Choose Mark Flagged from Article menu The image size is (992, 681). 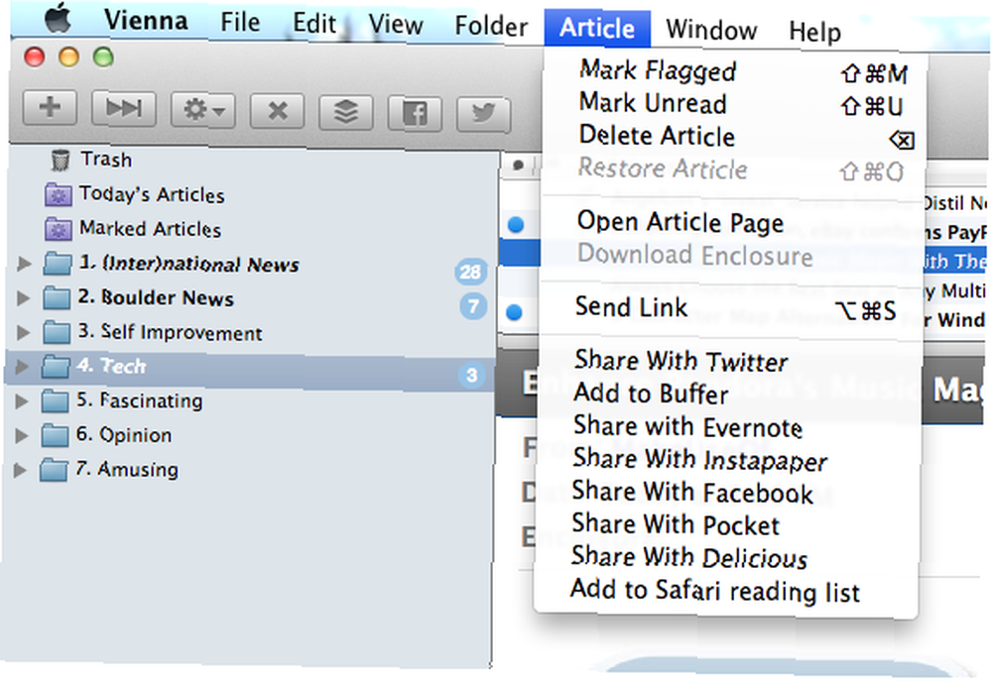pos(733,71)
